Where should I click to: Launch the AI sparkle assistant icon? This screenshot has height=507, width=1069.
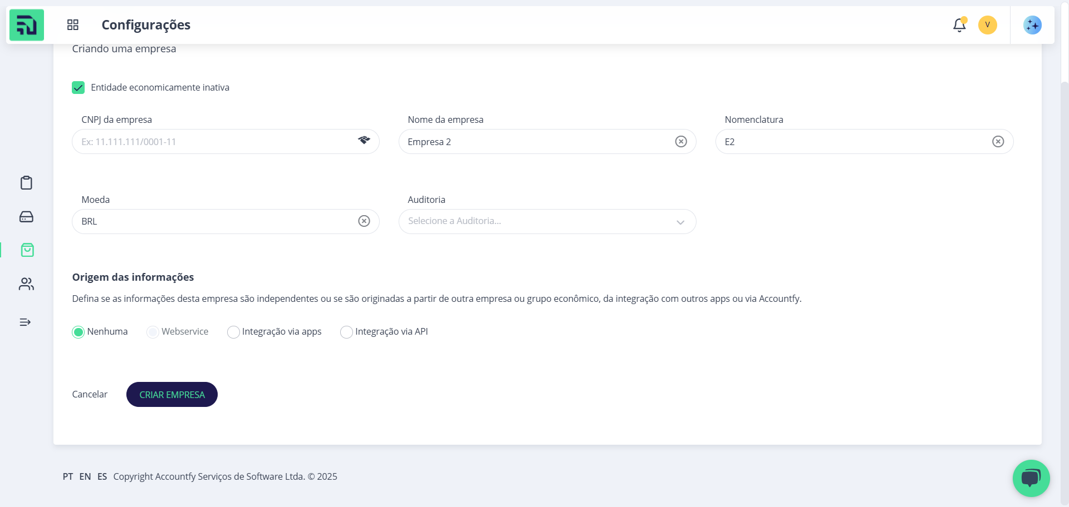(x=1032, y=25)
